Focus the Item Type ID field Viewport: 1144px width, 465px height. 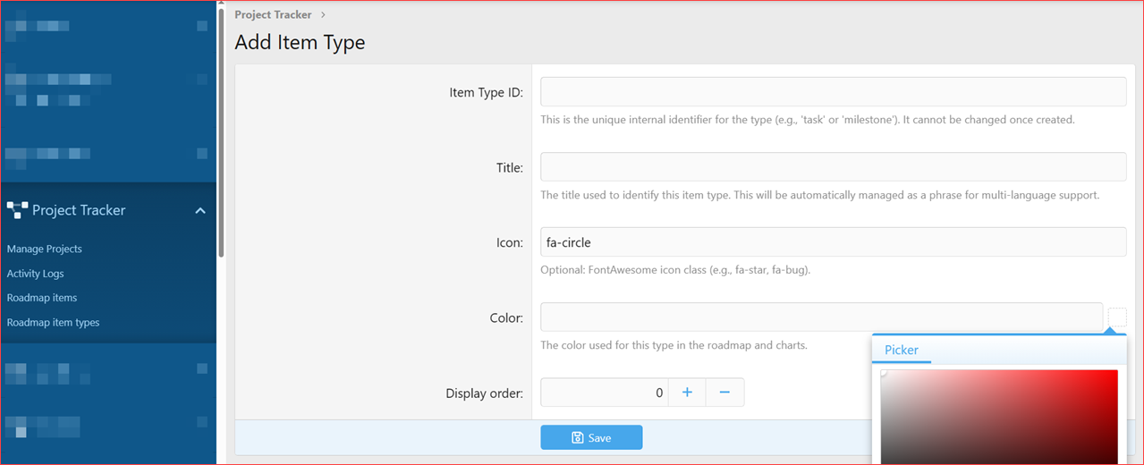[x=833, y=92]
